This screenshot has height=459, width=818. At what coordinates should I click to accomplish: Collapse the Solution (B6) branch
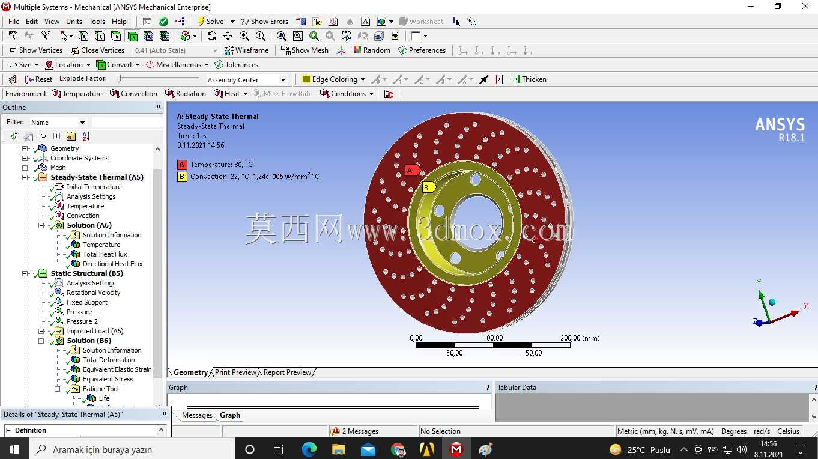pos(41,341)
